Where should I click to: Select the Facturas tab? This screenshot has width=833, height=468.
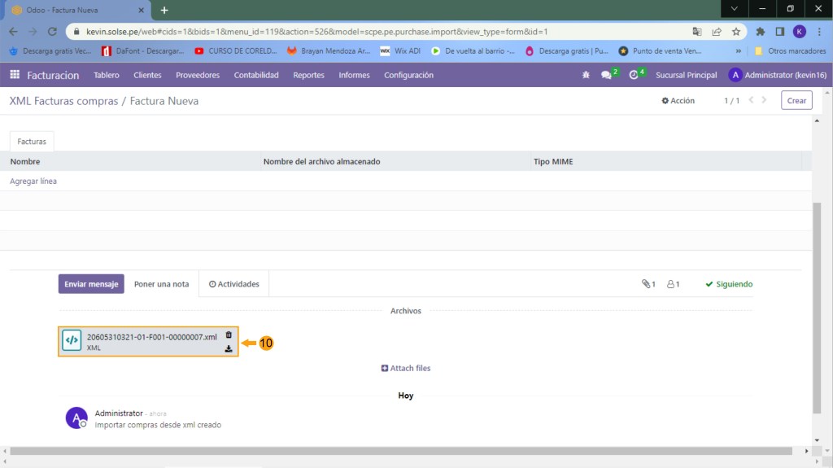[32, 141]
